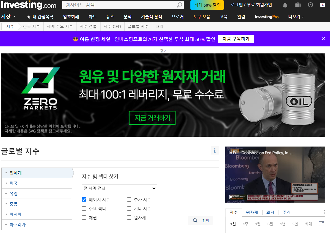
Task: Open the info tooltip beside 글로벌 지수
Action: (x=215, y=151)
